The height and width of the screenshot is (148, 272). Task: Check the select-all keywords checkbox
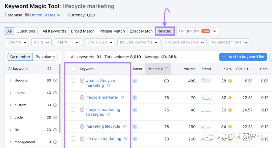pyautogui.click(x=73, y=69)
